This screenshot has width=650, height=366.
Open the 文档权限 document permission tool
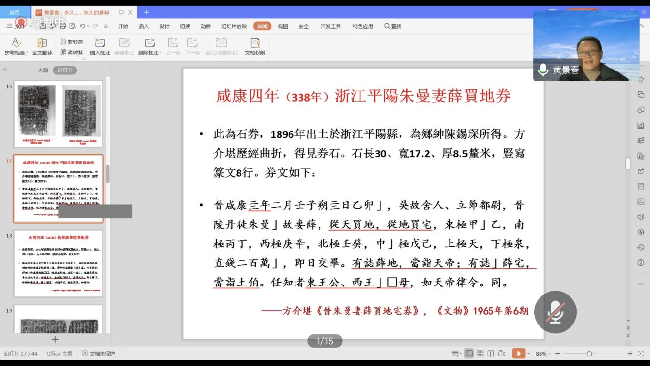tap(255, 43)
